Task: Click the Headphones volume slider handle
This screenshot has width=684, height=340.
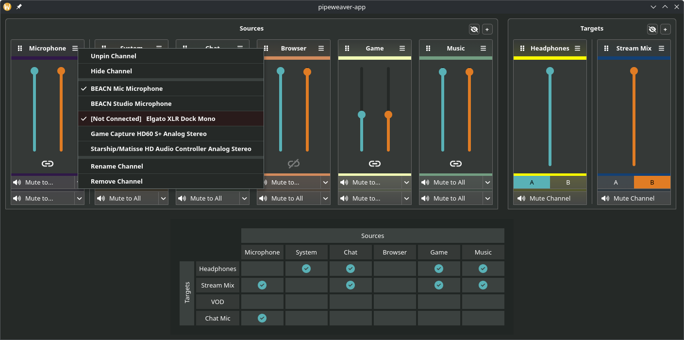Action: (550, 71)
